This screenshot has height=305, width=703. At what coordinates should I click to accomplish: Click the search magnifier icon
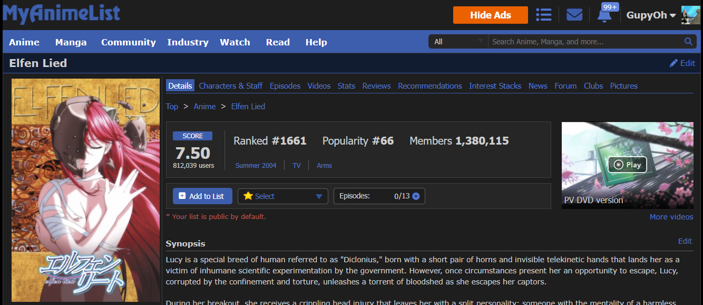click(688, 42)
